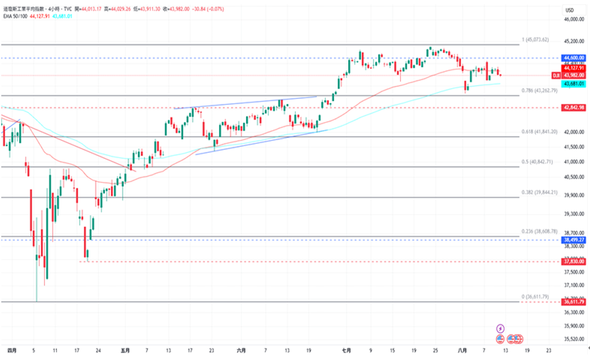590x358 pixels.
Task: Click the blue 44,600.00 price label
Action: point(574,58)
